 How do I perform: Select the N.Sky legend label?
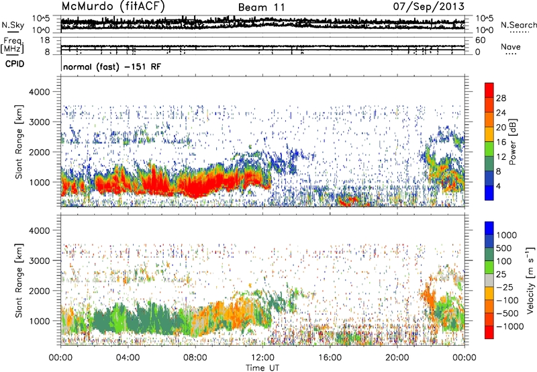(13, 25)
